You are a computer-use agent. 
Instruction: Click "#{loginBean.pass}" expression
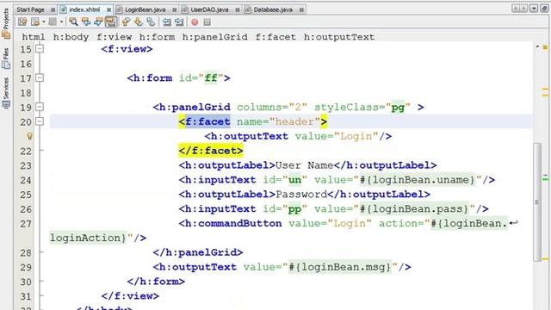[x=414, y=208]
